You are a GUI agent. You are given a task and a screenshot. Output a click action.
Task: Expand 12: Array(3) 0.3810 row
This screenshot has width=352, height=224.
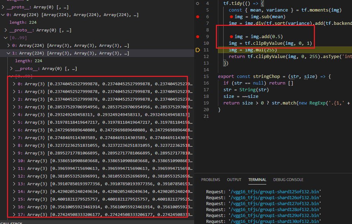14,176
